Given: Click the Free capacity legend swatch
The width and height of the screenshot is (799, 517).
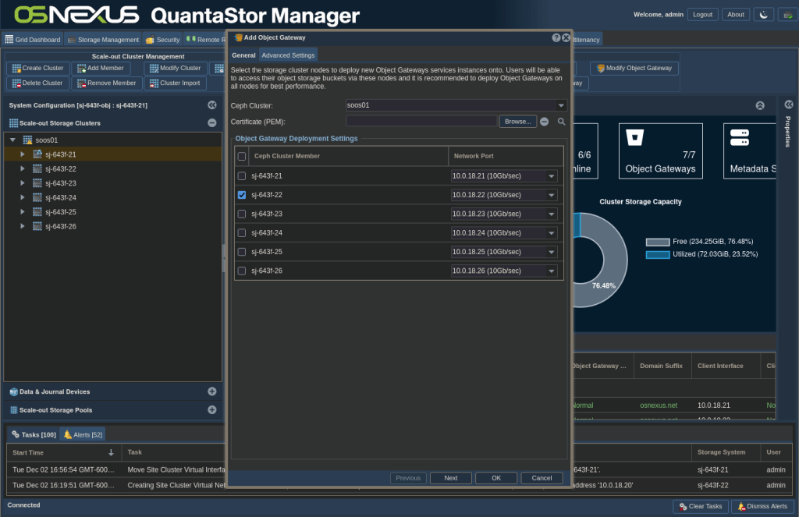Looking at the screenshot, I should tap(657, 242).
